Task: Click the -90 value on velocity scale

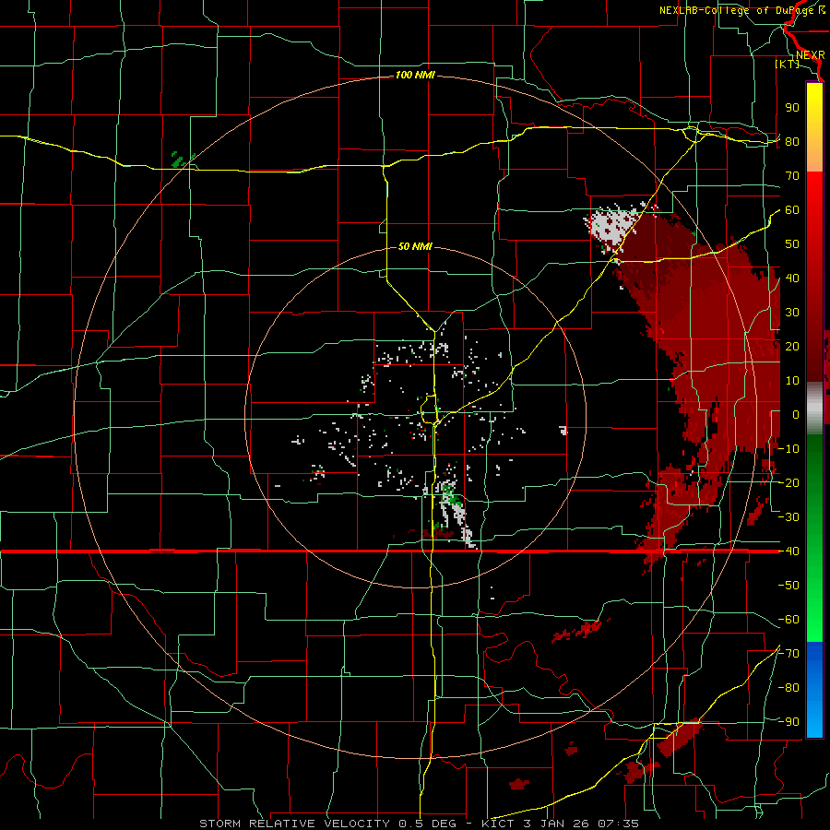Action: pyautogui.click(x=788, y=722)
